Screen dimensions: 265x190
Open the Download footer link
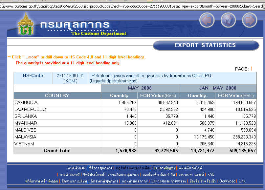coord(227,181)
